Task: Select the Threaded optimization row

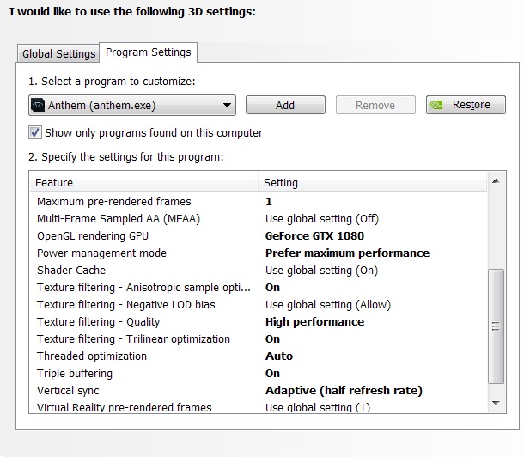Action: (x=259, y=356)
